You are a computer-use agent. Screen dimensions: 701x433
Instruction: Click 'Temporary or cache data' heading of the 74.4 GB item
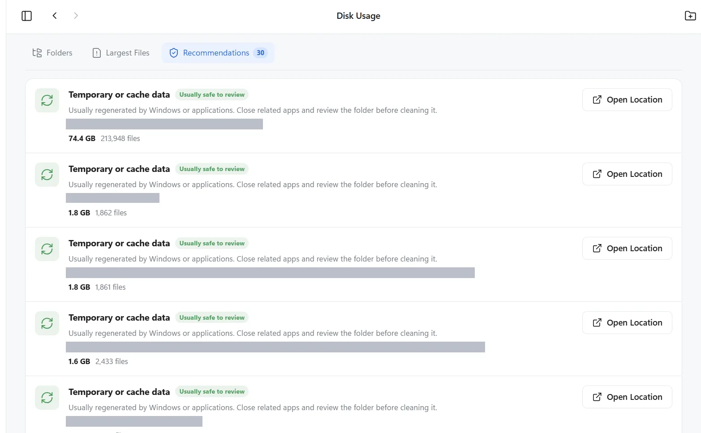[x=119, y=95]
